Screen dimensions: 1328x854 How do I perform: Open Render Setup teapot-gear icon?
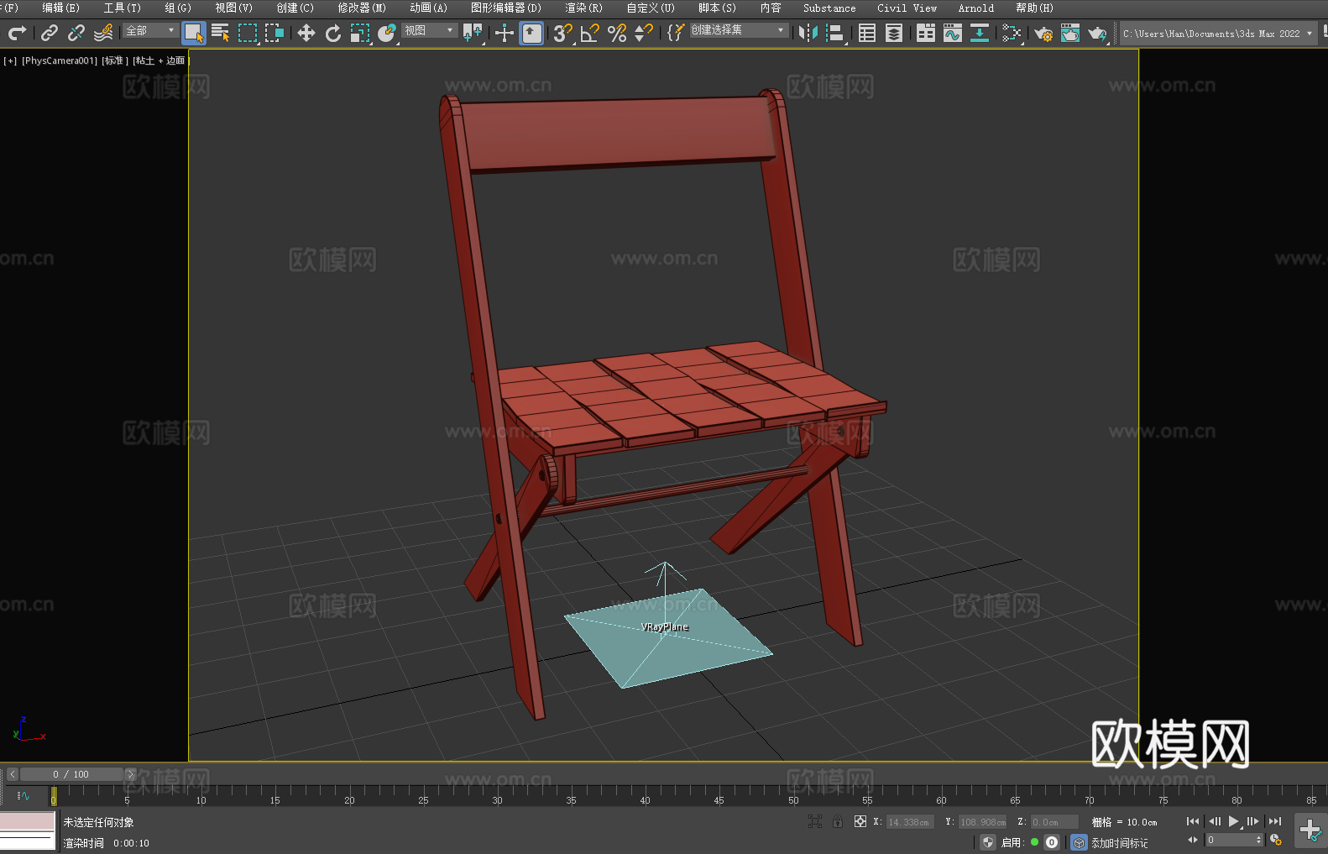click(1043, 33)
